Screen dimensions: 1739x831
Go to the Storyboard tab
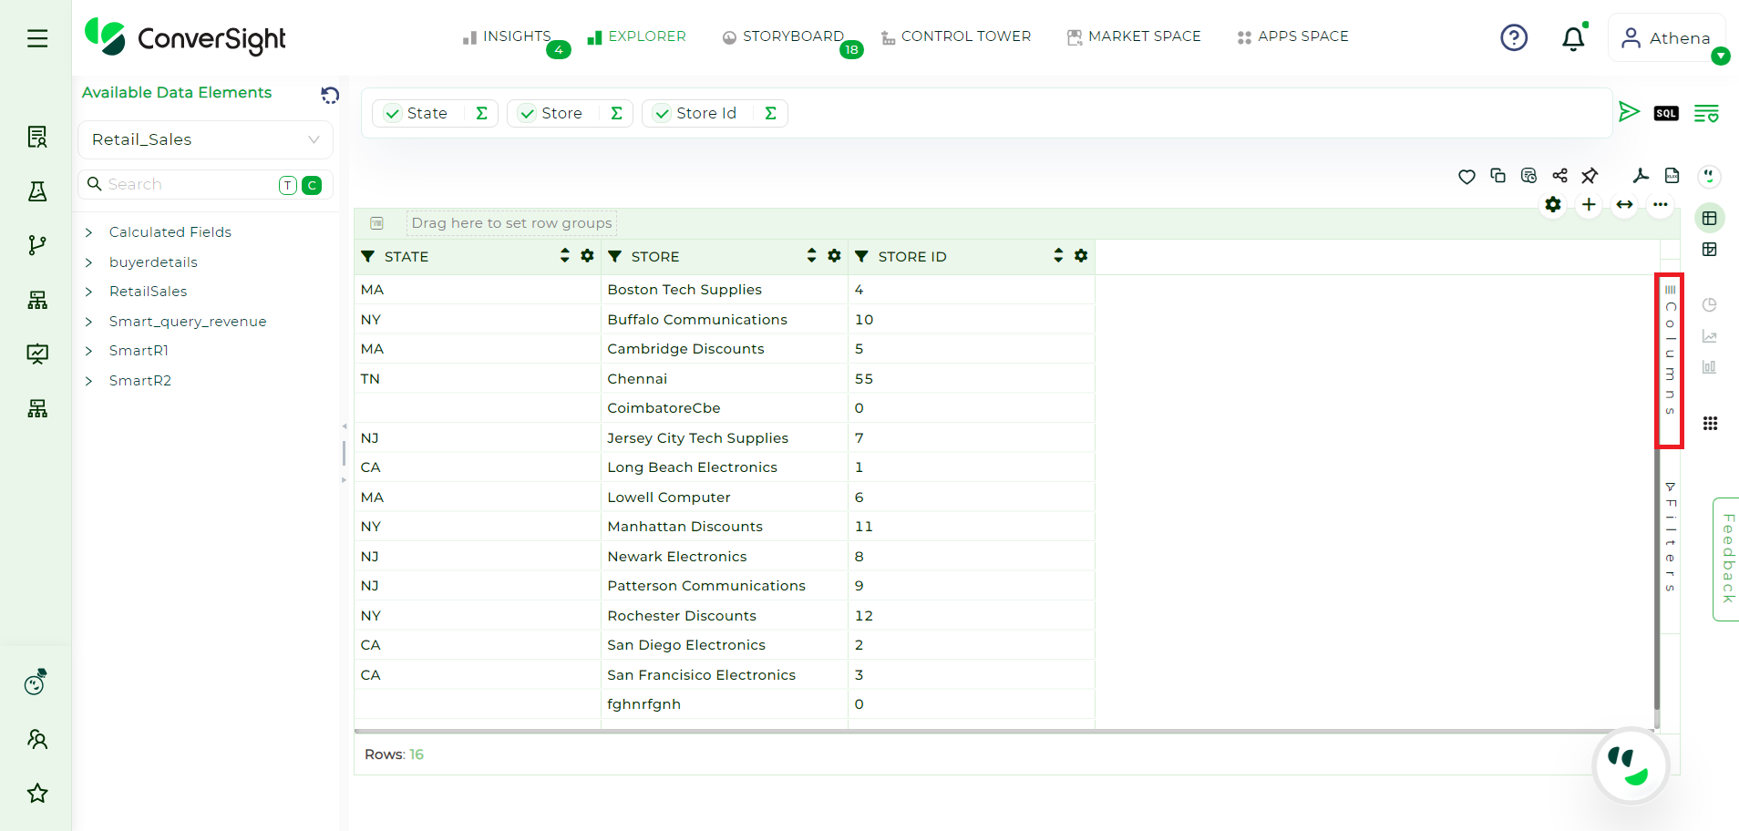[x=783, y=36]
